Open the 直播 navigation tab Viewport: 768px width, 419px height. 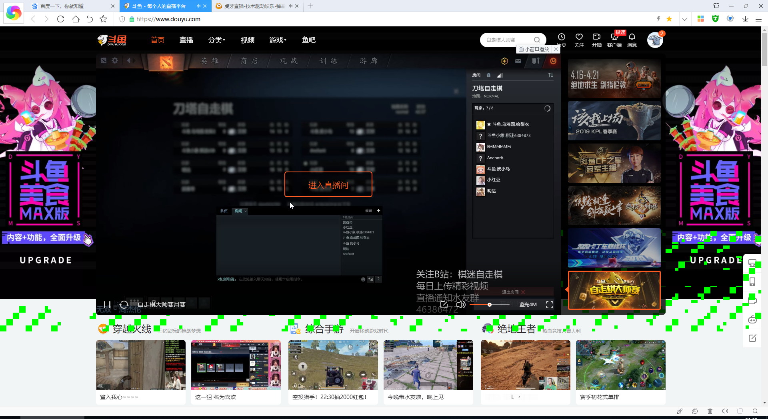point(186,40)
